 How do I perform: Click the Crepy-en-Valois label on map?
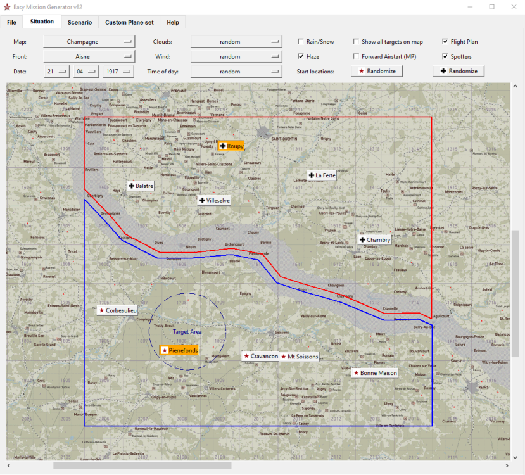coord(164,397)
